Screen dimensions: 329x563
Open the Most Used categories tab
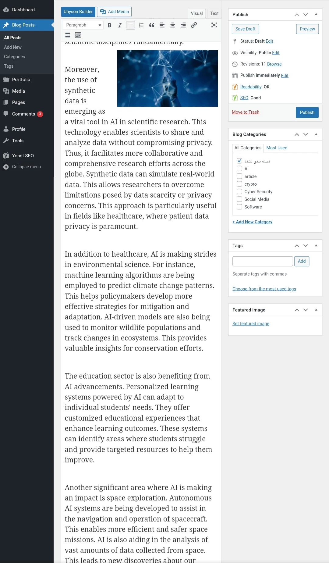click(277, 148)
